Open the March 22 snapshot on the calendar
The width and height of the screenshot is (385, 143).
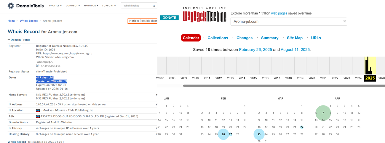302,127
